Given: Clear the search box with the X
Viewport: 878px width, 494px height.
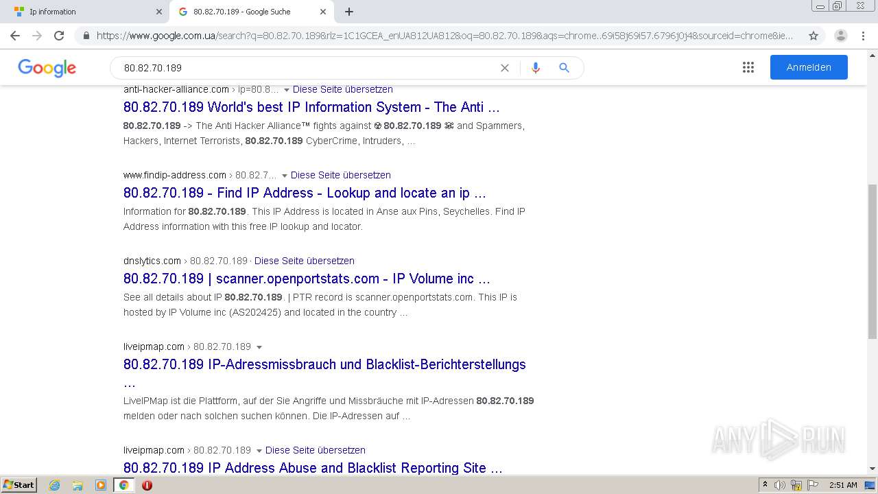Looking at the screenshot, I should click(x=505, y=68).
